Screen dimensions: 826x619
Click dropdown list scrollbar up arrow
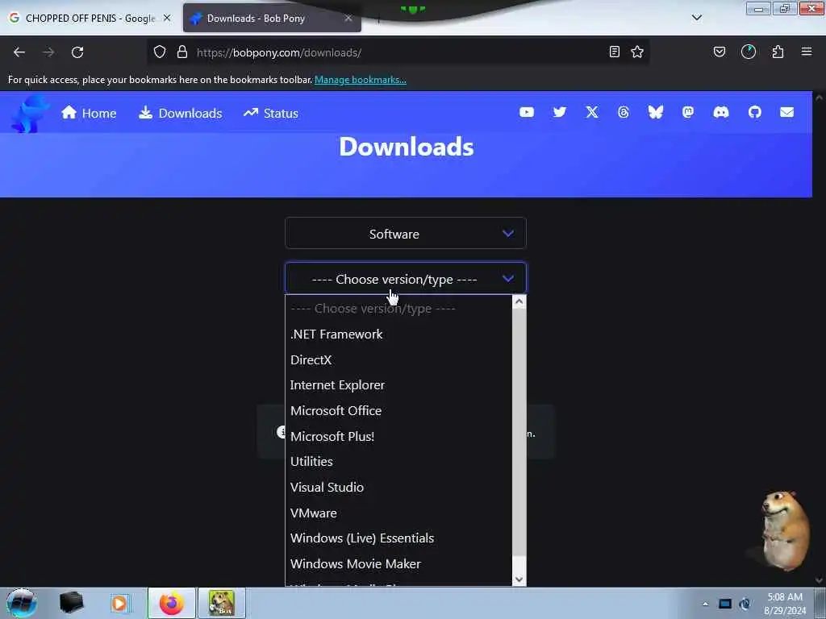coord(519,301)
